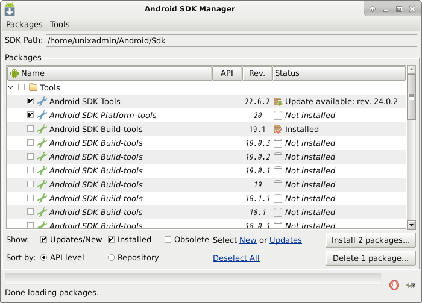Viewport: 422px width, 303px height.
Task: Click the Android robot icon in Name header
Action: [x=14, y=73]
